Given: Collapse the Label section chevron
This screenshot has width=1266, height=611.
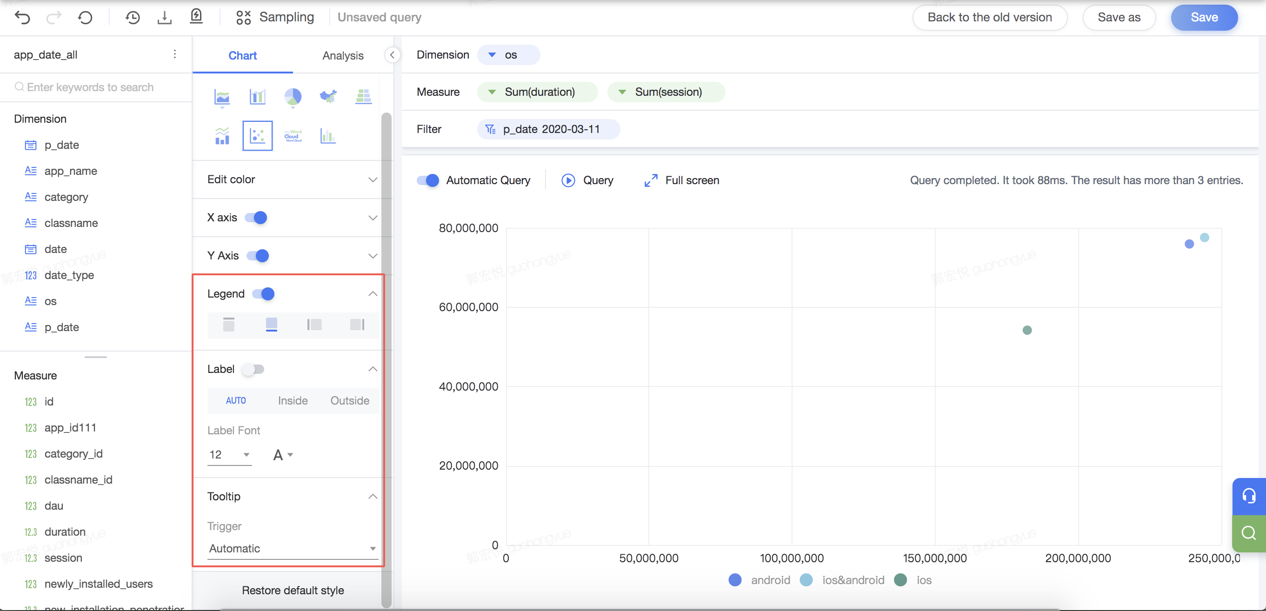Looking at the screenshot, I should 373,369.
